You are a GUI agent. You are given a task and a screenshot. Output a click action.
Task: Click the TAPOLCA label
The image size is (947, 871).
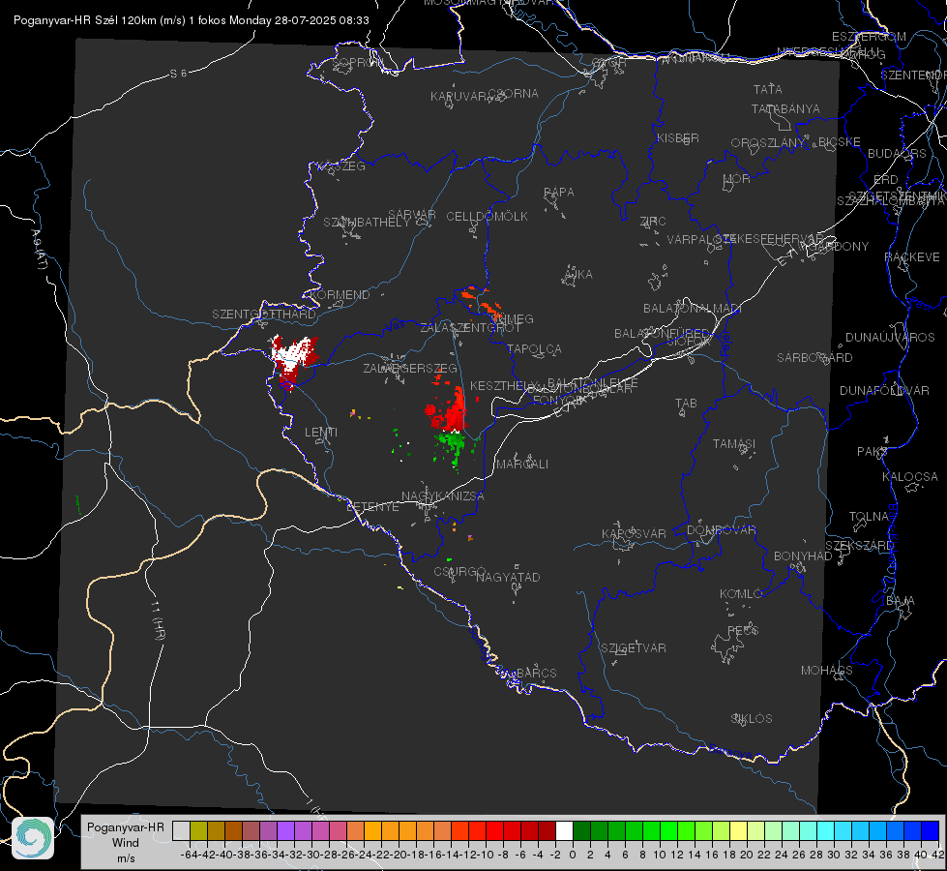click(534, 349)
